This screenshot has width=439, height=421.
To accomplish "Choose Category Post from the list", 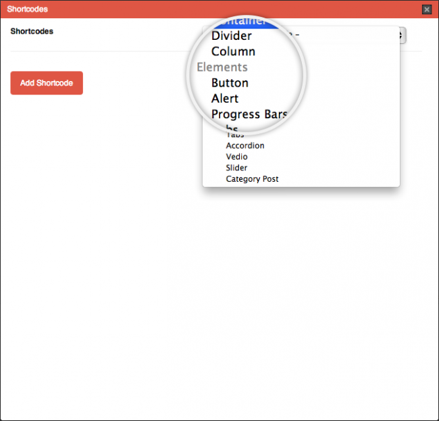I will click(x=252, y=179).
